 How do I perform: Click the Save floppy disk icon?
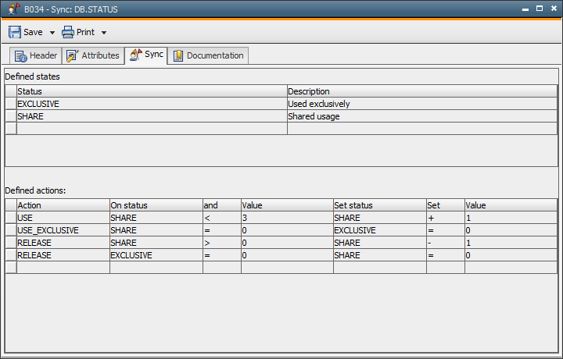tap(15, 32)
